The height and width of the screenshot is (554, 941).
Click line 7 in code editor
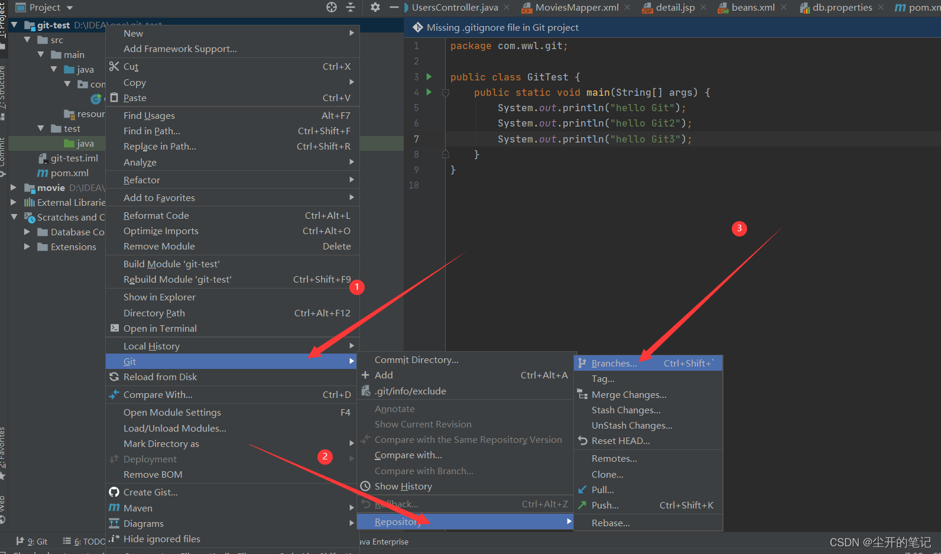[692, 139]
